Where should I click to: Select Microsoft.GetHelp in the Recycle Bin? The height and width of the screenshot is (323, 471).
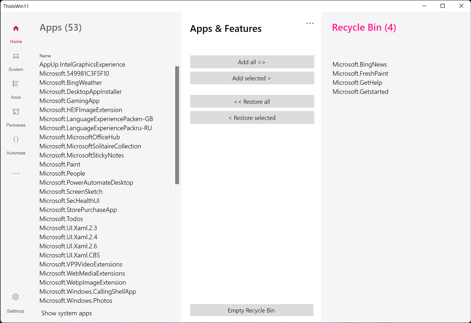[357, 83]
